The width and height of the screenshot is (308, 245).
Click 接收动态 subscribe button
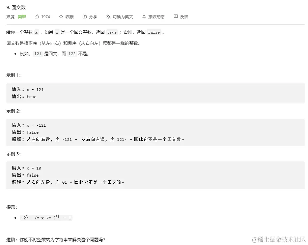pos(156,17)
